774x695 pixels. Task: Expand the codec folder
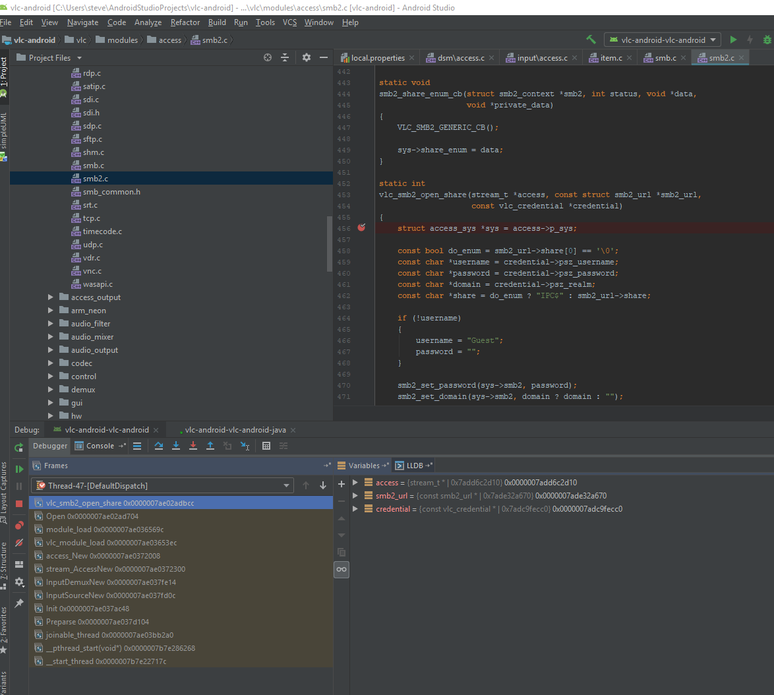(50, 363)
